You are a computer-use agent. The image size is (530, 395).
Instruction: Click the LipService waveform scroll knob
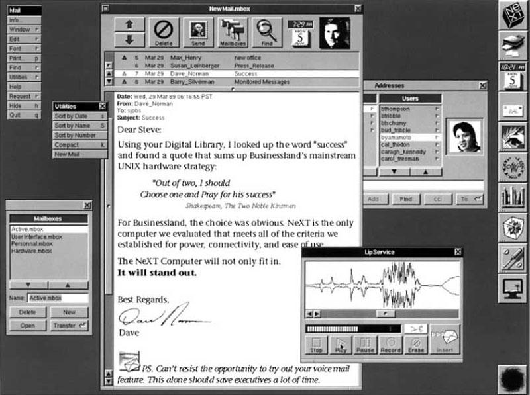point(386,314)
